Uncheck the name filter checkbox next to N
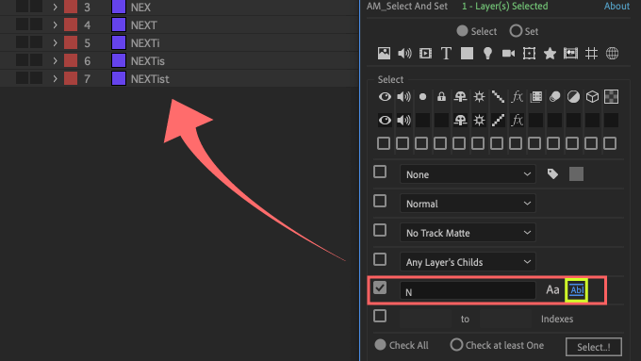Screen dimensions: 641x361 [x=380, y=287]
